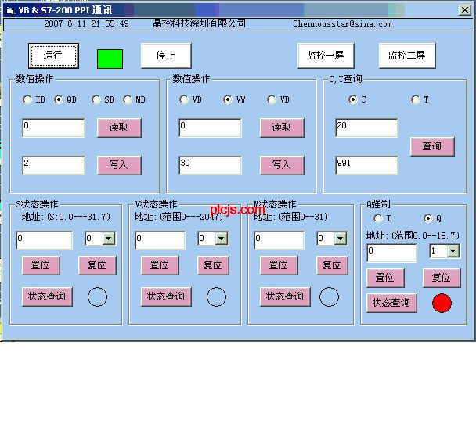Open the bit dropdown in Q强制
The width and height of the screenshot is (476, 421).
point(453,251)
